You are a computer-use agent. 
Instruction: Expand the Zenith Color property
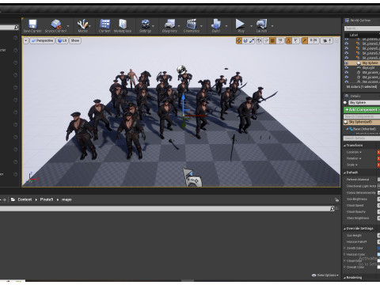pyautogui.click(x=344, y=249)
